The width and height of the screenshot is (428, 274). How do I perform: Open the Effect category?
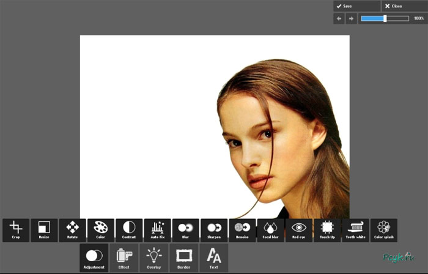point(124,257)
